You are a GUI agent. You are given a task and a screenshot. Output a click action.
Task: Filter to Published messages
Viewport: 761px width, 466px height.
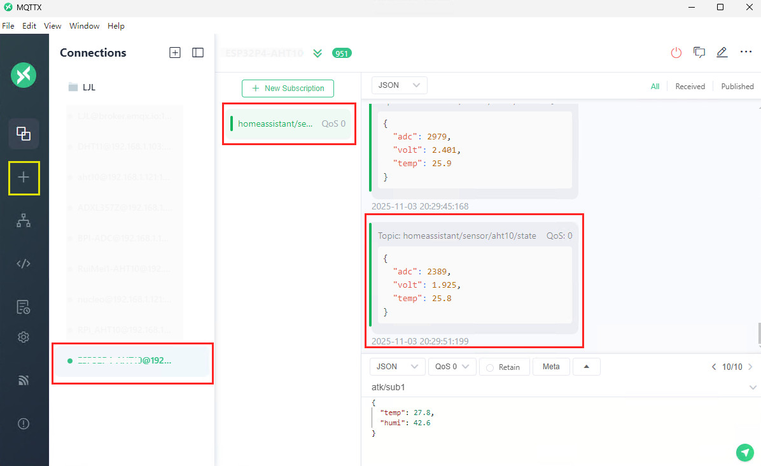pos(737,87)
